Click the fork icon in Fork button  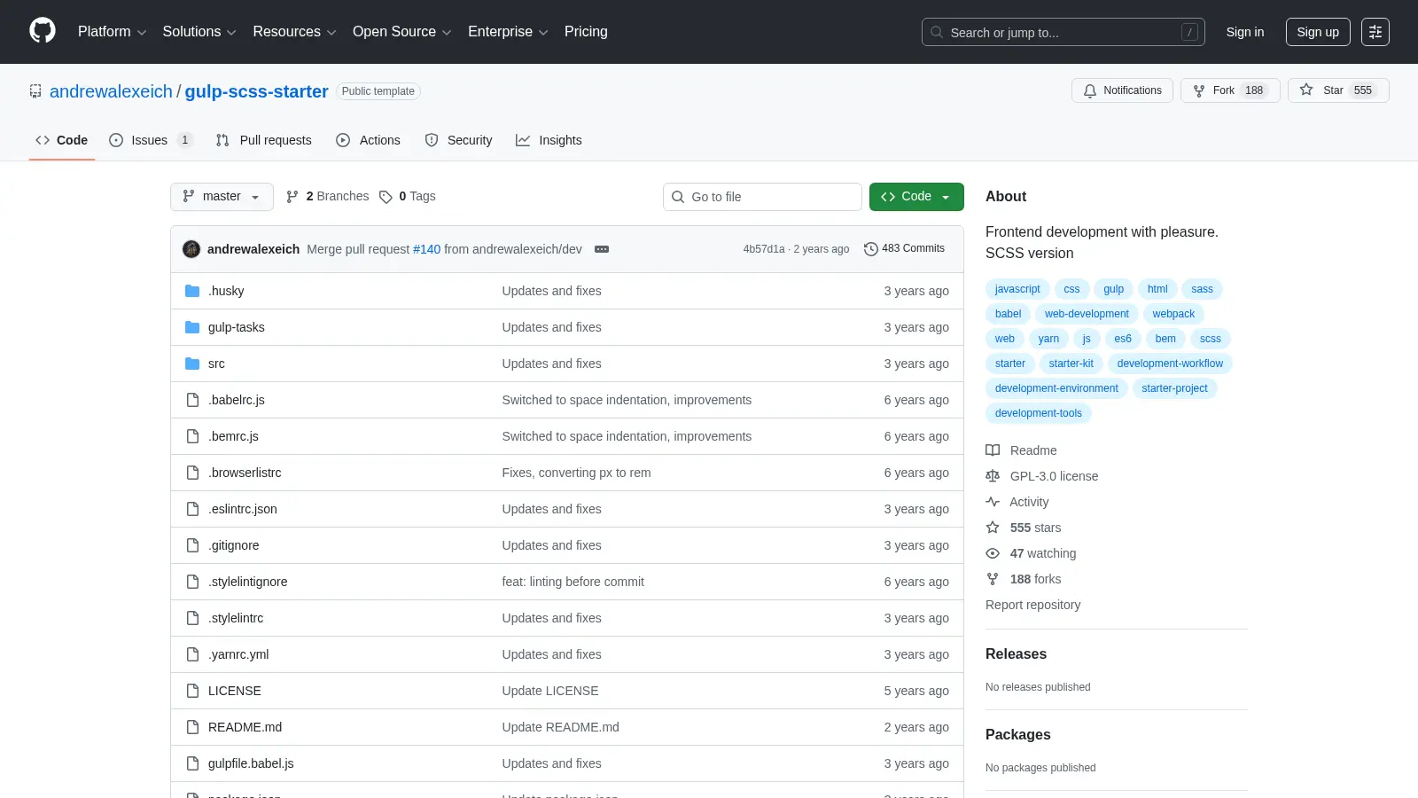tap(1199, 90)
